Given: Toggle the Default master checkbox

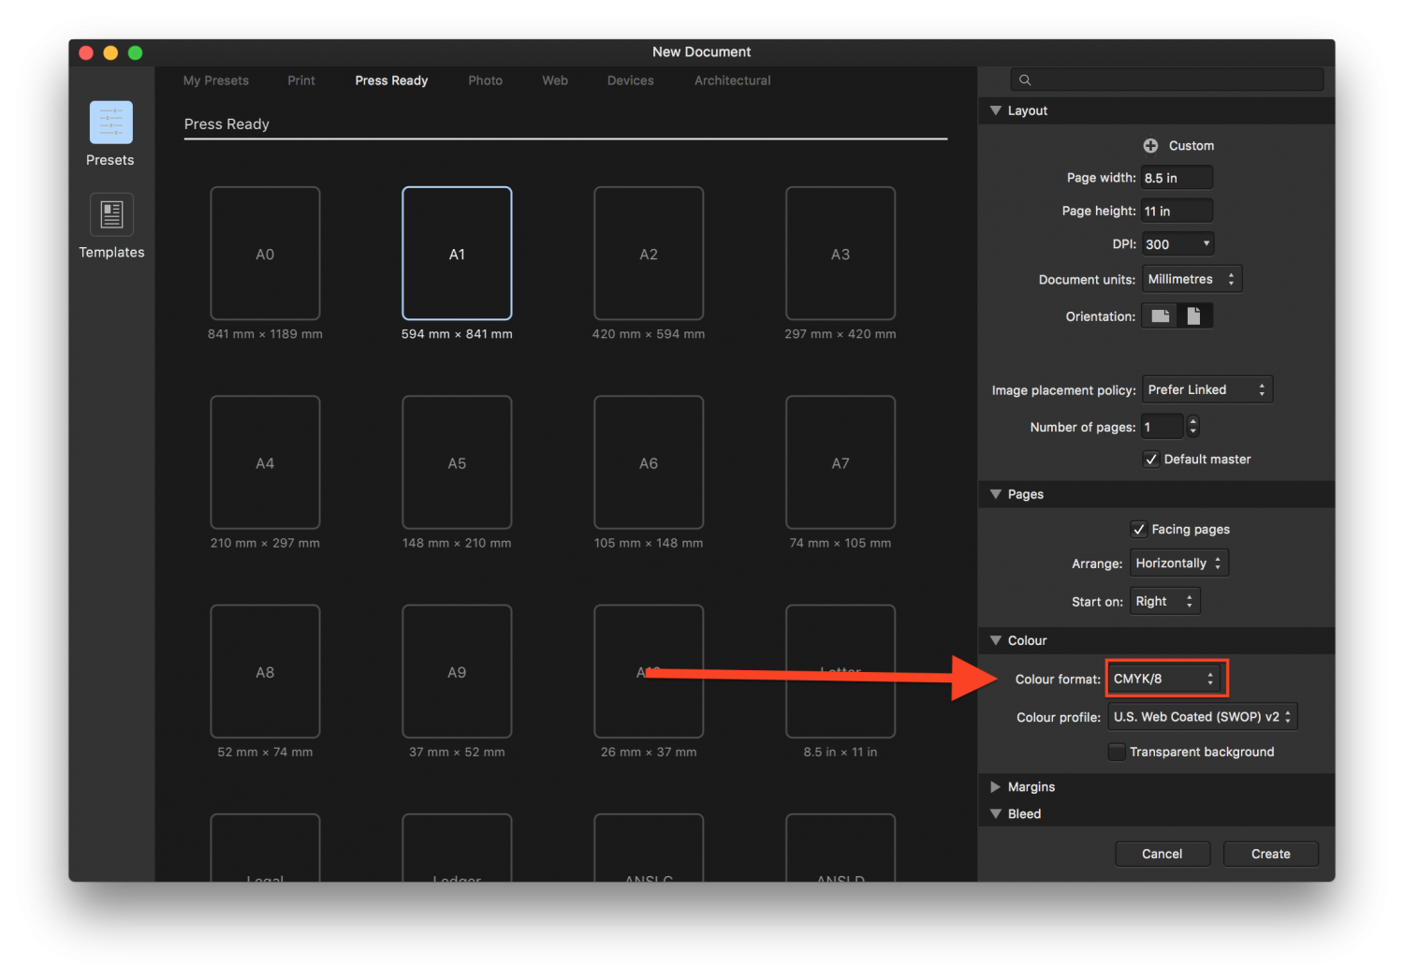Looking at the screenshot, I should click(1151, 460).
